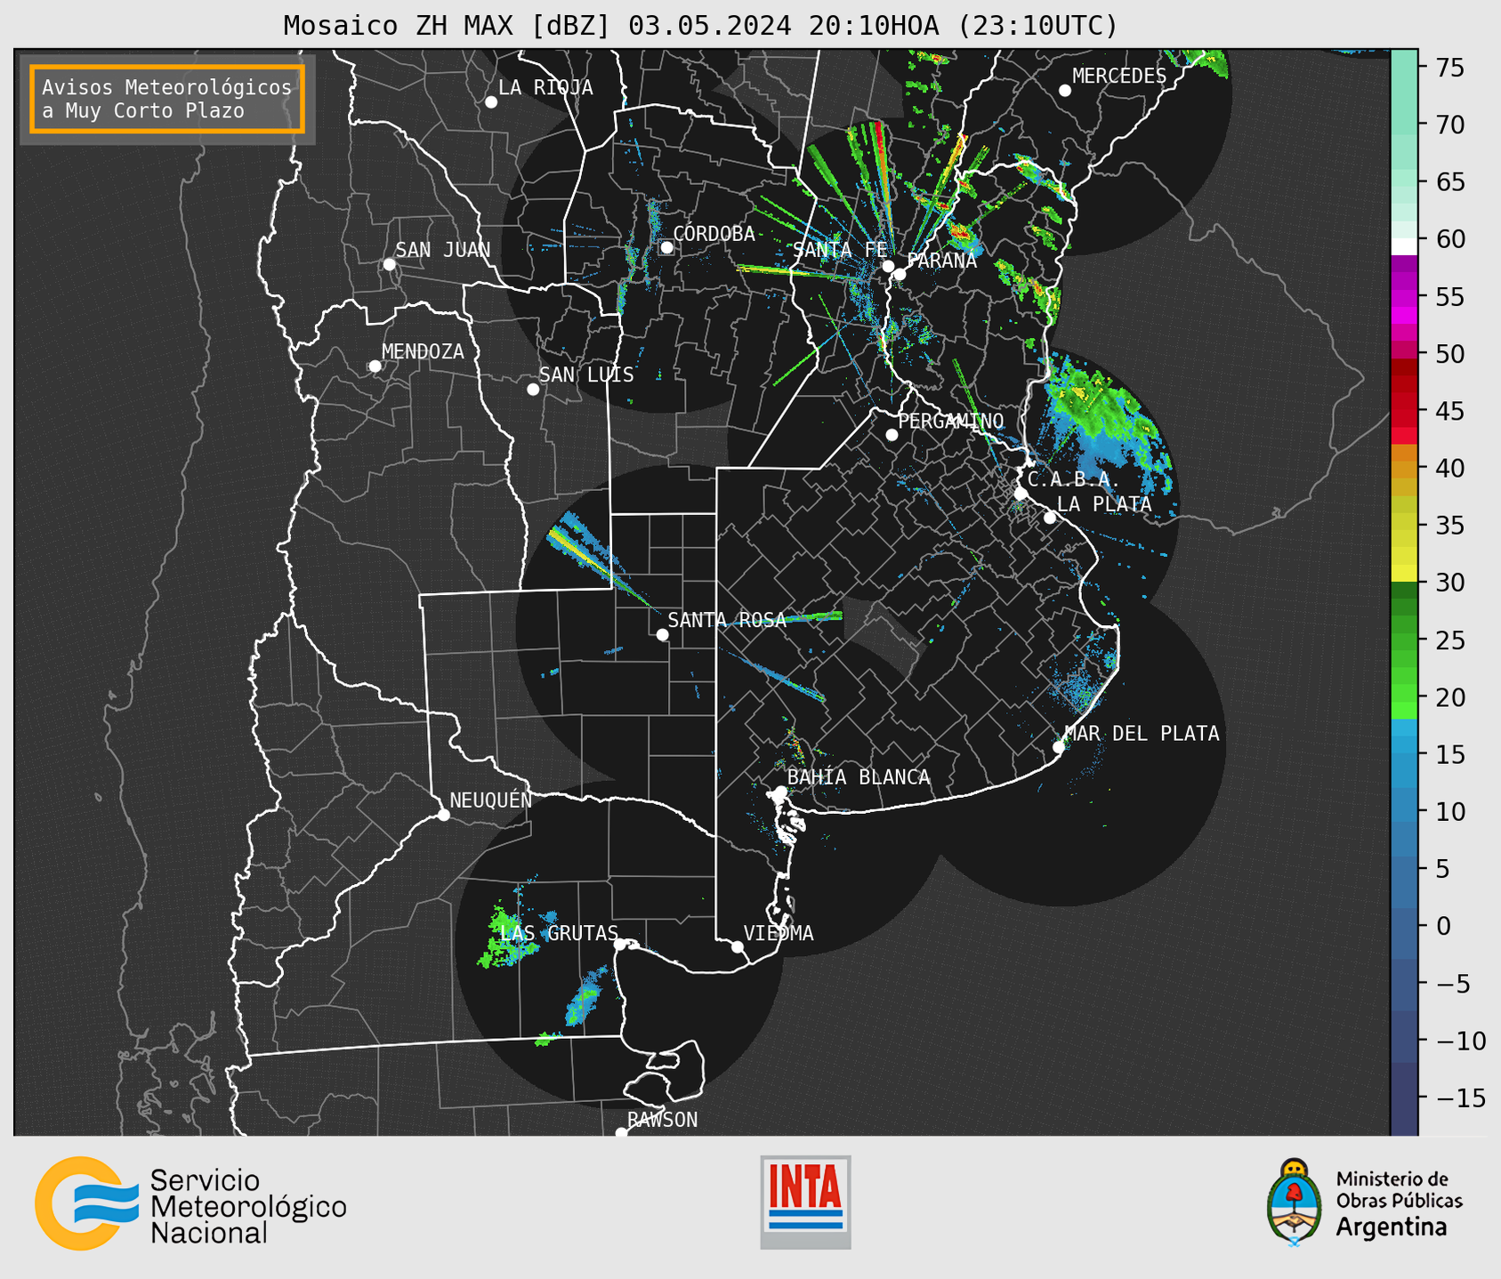Click the LAS GRUTAS label text
1501x1279 pixels.
pyautogui.click(x=559, y=933)
